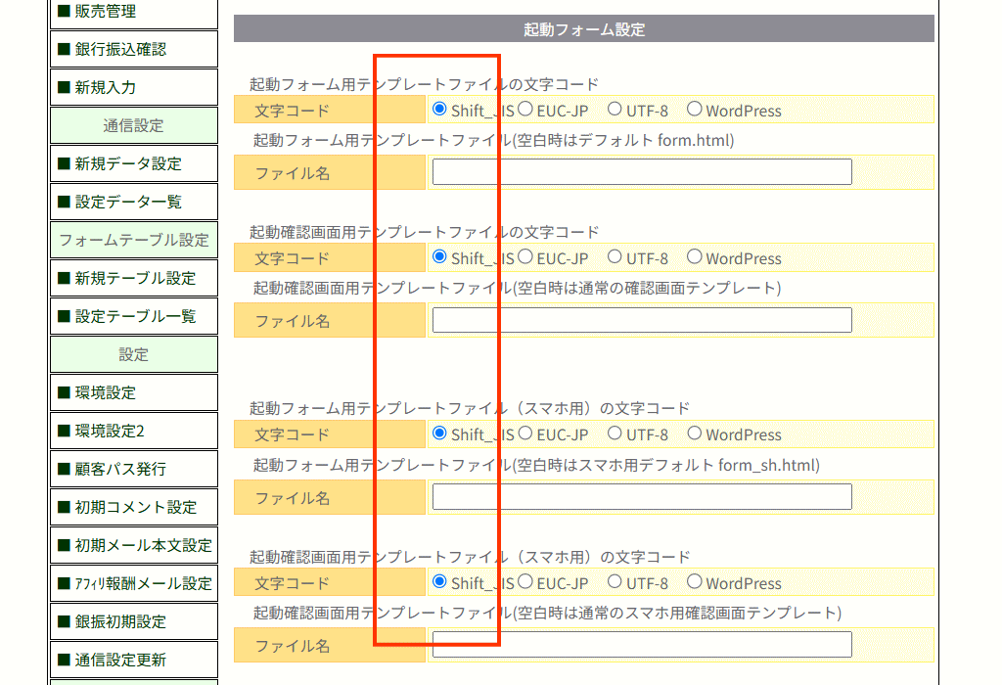Select EUC-JP for 起動フォーム用 template encoding

[x=525, y=109]
